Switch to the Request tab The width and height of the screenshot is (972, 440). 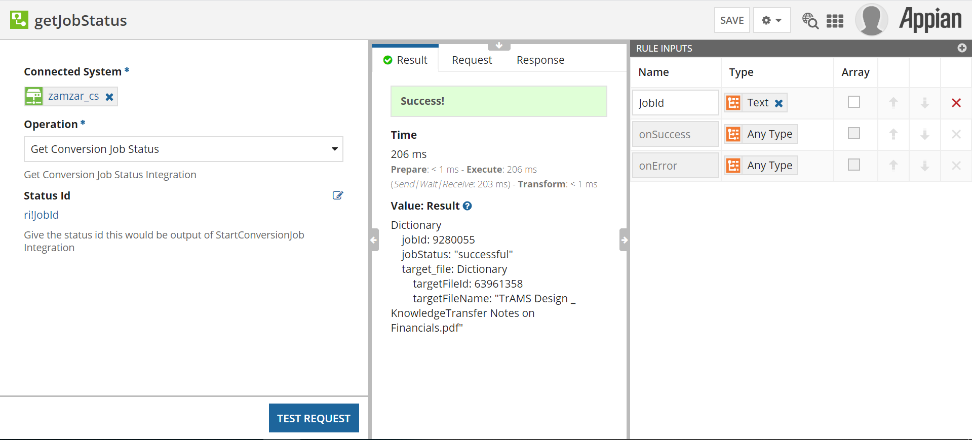tap(472, 60)
